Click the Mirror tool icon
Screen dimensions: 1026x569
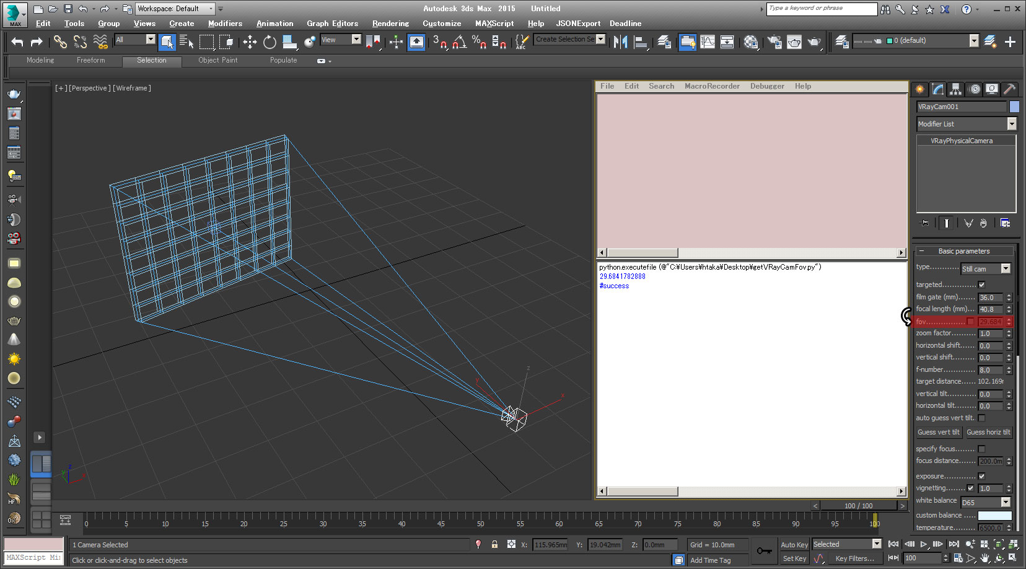click(x=621, y=42)
